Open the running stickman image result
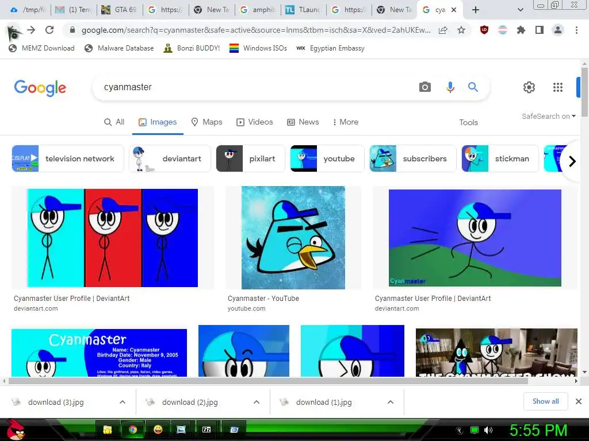589x441 pixels. (475, 238)
